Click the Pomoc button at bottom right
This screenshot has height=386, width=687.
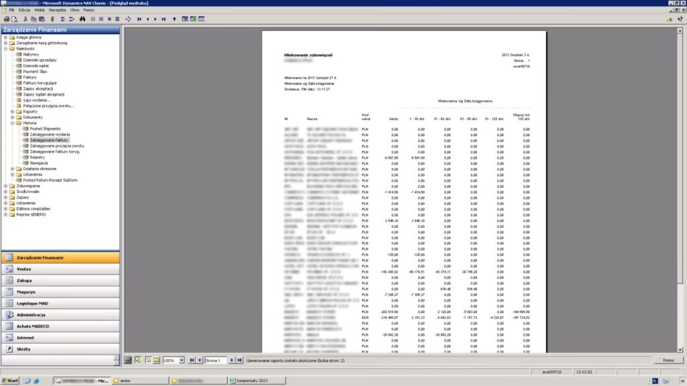668,361
